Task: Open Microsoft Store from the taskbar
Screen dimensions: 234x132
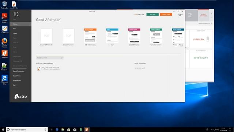Action: [69, 129]
